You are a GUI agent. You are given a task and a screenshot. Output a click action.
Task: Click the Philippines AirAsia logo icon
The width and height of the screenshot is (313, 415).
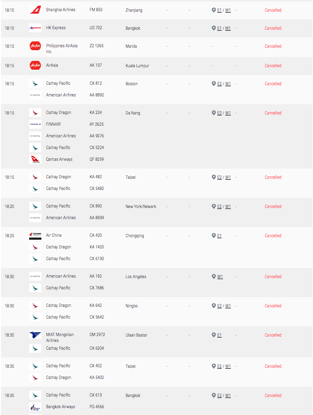point(35,46)
